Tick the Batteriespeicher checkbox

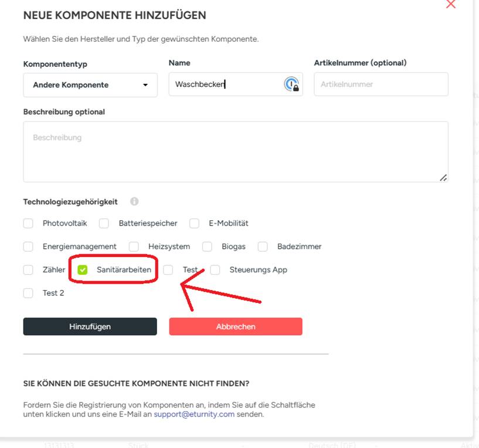(104, 223)
